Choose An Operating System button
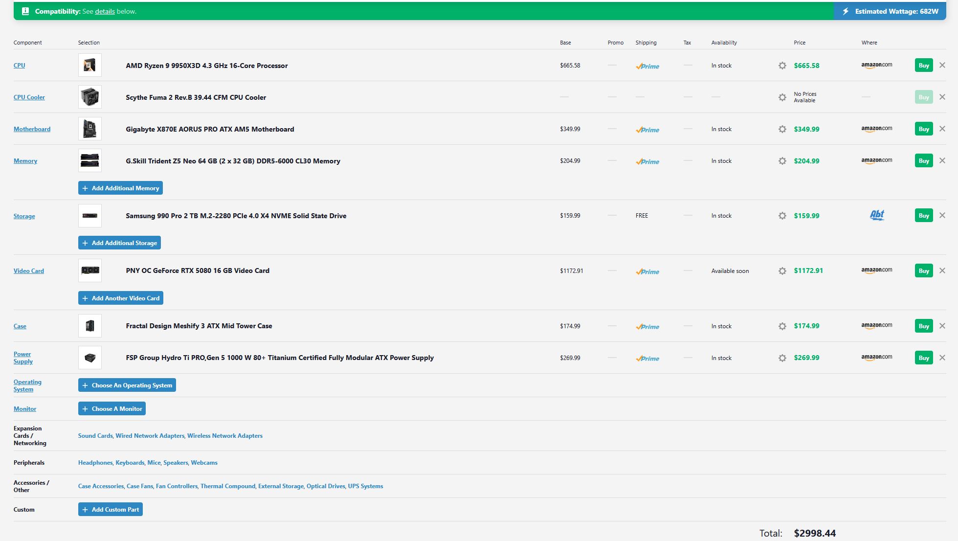 127,385
